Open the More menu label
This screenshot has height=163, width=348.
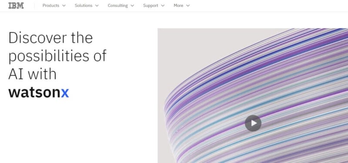[x=178, y=6]
